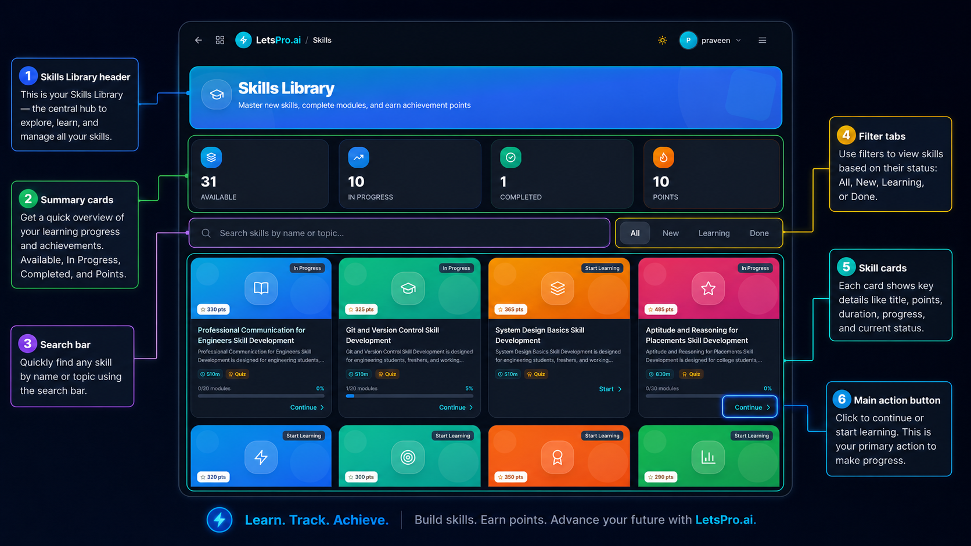Open the Available summary card
Screen dimensions: 971x546
click(x=259, y=173)
